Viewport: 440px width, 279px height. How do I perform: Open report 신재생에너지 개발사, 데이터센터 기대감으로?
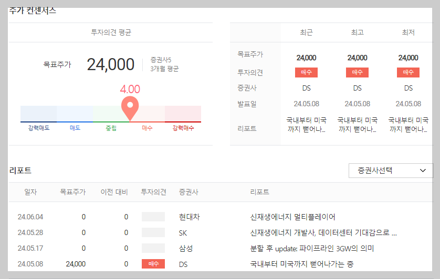323,232
